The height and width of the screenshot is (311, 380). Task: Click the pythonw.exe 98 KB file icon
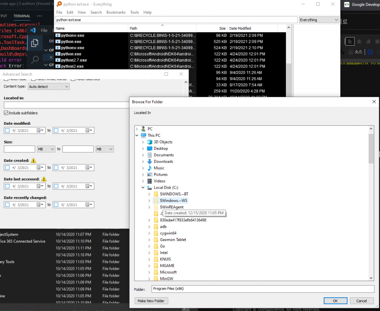coord(58,35)
